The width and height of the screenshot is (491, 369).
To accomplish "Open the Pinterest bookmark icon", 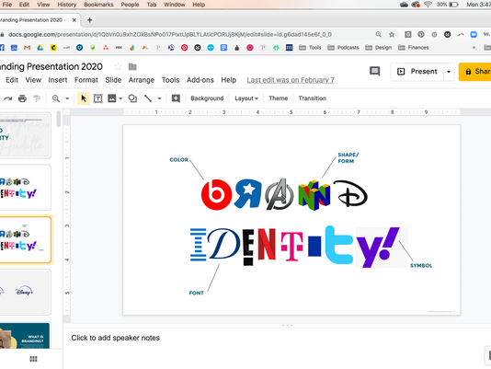I will click(184, 48).
